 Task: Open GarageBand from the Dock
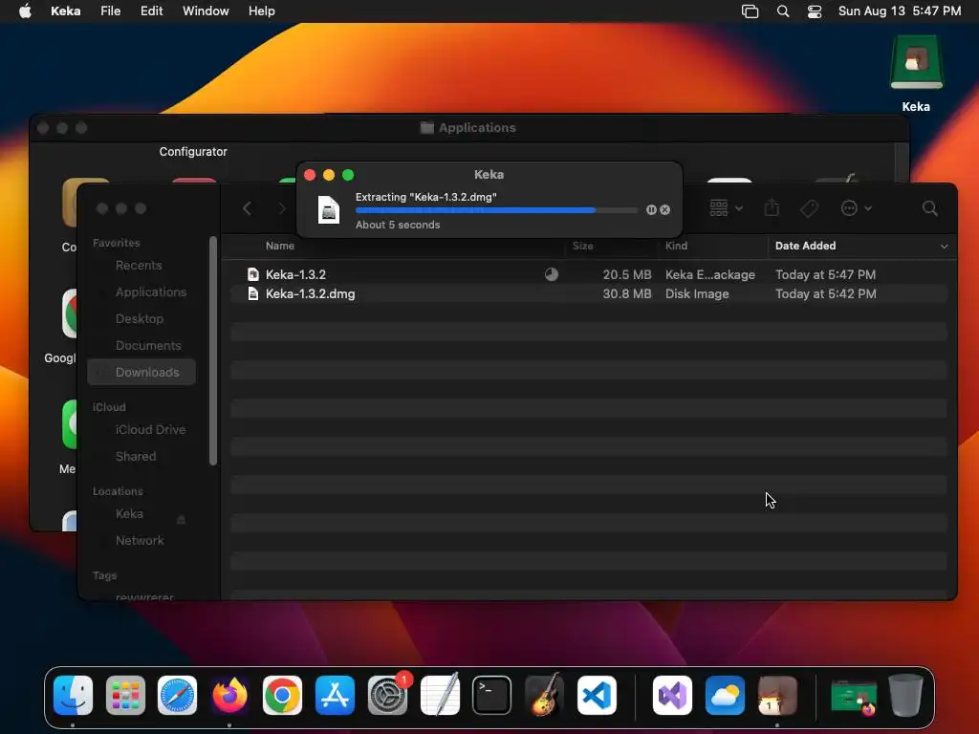(x=544, y=696)
